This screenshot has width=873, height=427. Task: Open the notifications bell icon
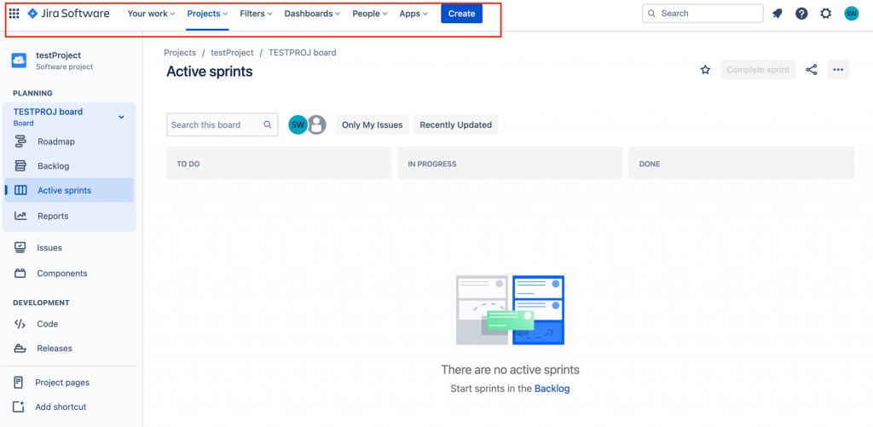pos(778,14)
